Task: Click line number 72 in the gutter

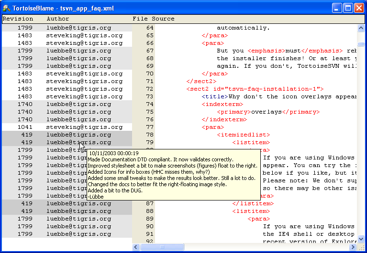Action: click(149, 89)
